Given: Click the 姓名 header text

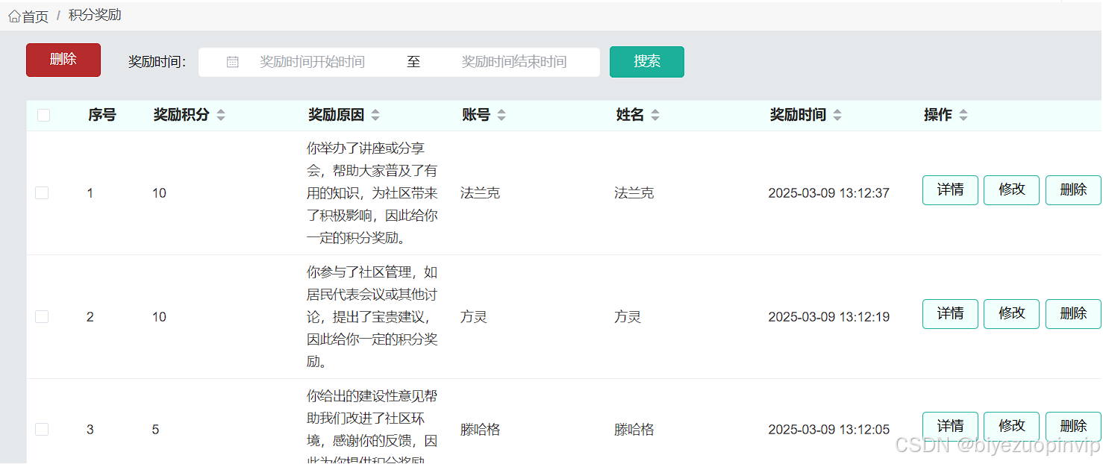Looking at the screenshot, I should [630, 115].
